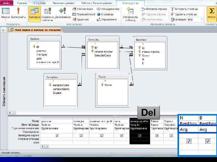Image resolution: width=217 pixels, height=162 pixels.
Task: Toggle the Итоги totals row
Action: pos(212,14)
